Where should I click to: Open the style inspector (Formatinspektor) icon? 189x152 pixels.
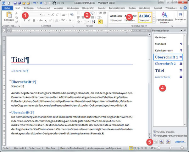161,142
